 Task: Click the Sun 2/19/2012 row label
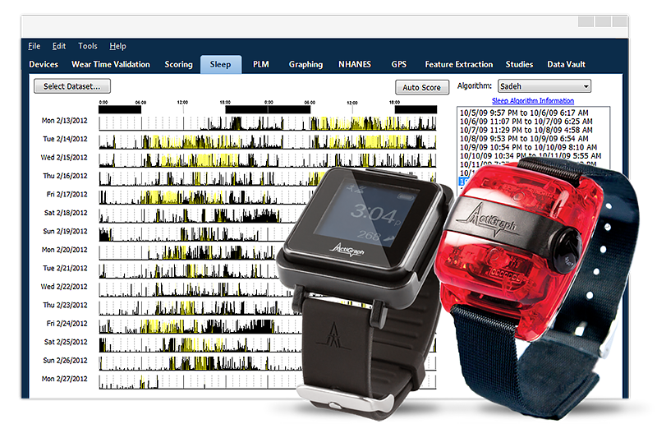pyautogui.click(x=65, y=232)
